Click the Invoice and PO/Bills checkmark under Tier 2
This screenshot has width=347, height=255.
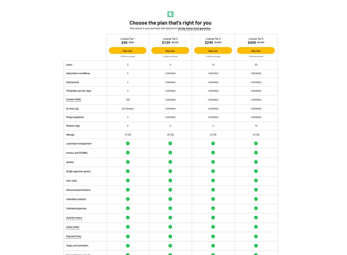point(170,153)
